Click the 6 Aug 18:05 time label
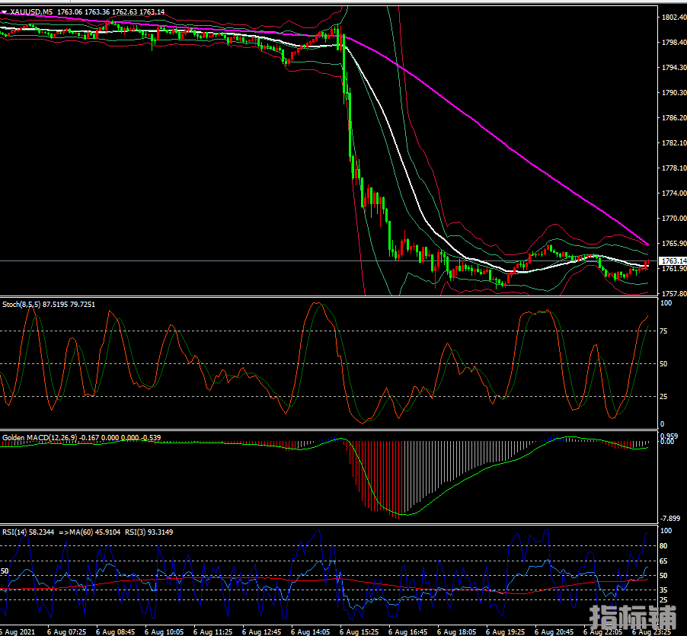 click(x=456, y=632)
